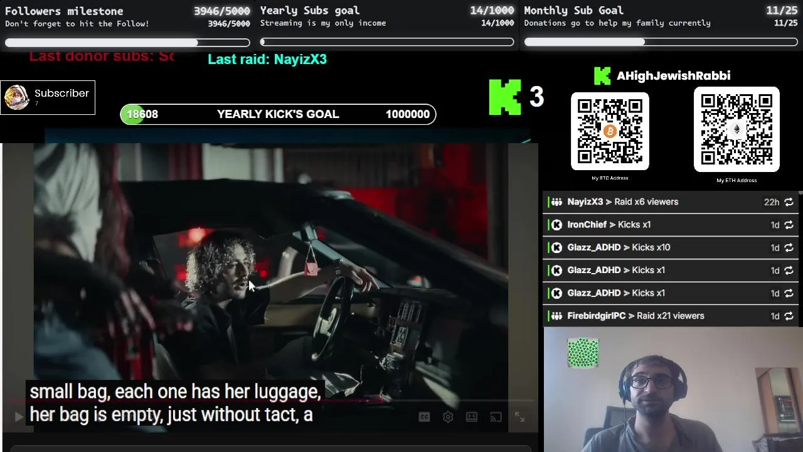The image size is (803, 452).
Task: Select the Glazz_ADHD Kicks x10 row
Action: coord(670,247)
